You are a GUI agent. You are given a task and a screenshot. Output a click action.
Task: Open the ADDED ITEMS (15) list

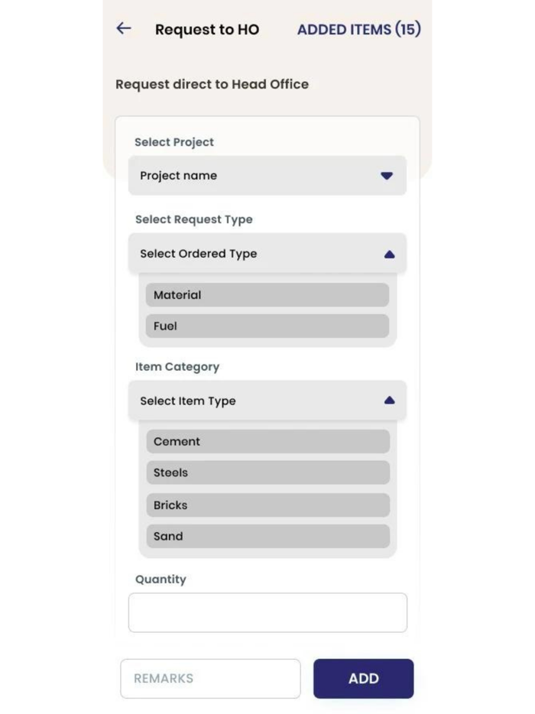358,30
